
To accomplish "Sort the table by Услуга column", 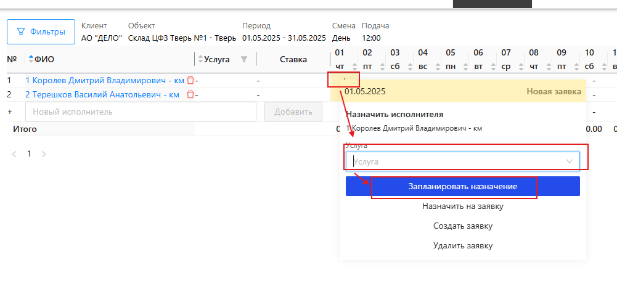I will tap(199, 59).
